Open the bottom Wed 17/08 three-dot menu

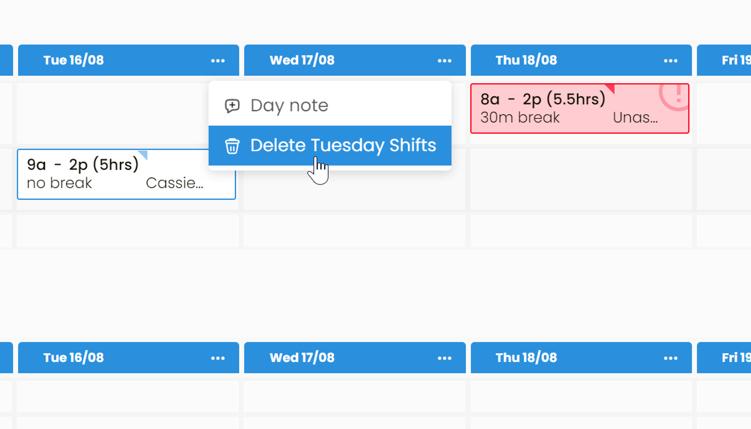[444, 358]
